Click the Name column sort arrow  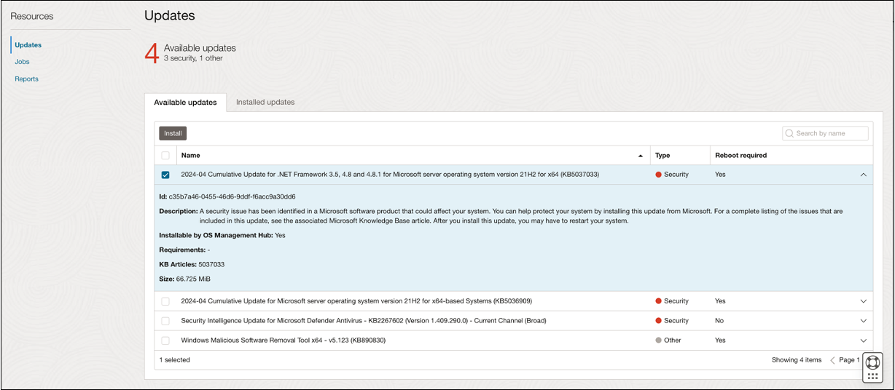pyautogui.click(x=641, y=156)
